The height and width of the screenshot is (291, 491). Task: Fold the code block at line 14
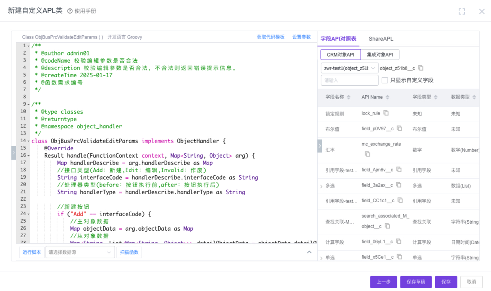coord(29,141)
